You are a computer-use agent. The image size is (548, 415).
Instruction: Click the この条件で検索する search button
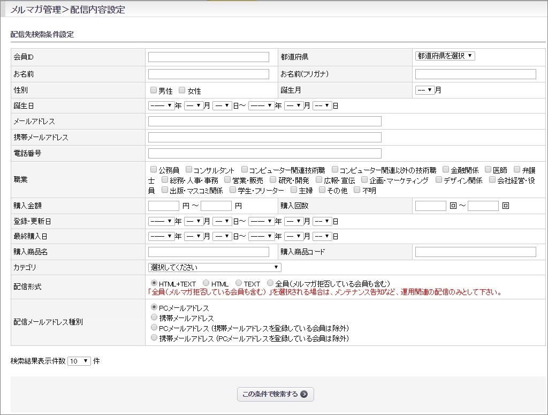point(275,394)
